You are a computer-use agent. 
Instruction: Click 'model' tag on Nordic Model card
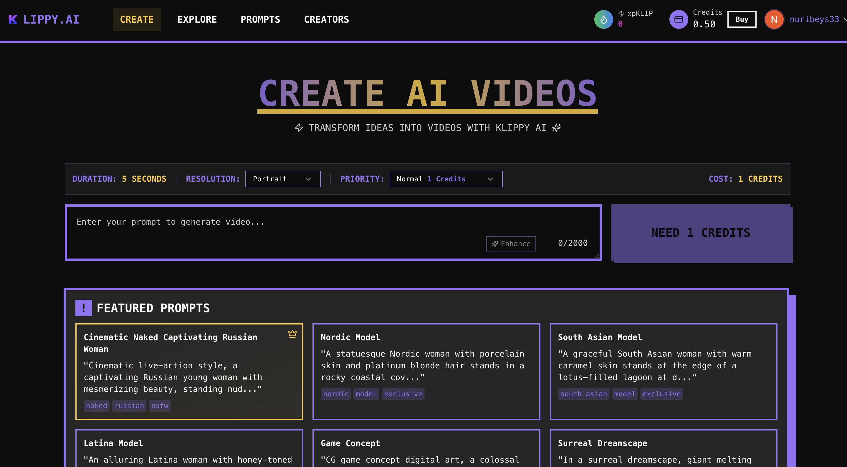pyautogui.click(x=366, y=394)
